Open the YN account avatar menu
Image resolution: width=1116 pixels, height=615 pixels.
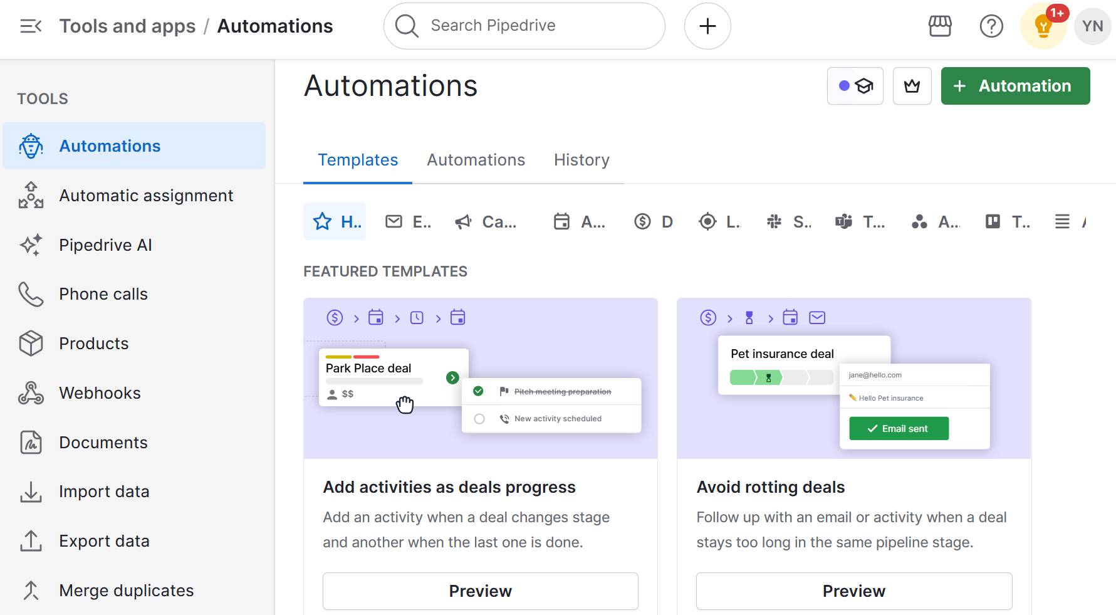pos(1092,26)
